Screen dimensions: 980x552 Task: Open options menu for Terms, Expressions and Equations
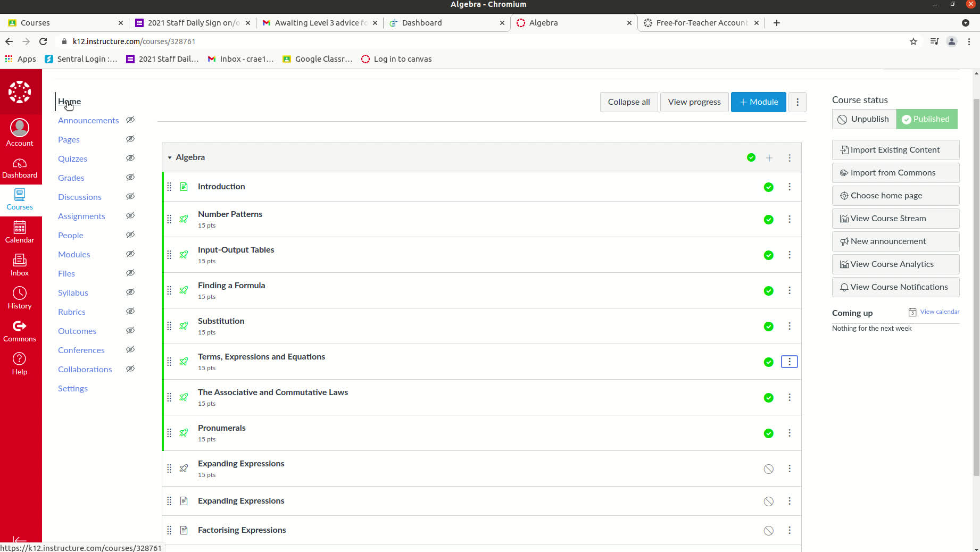tap(790, 362)
